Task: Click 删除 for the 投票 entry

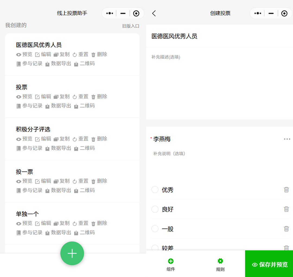Action: pyautogui.click(x=99, y=97)
